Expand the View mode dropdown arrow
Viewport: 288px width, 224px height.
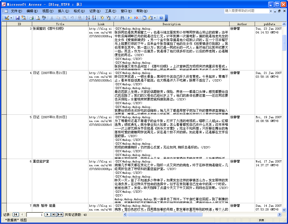click(11, 18)
